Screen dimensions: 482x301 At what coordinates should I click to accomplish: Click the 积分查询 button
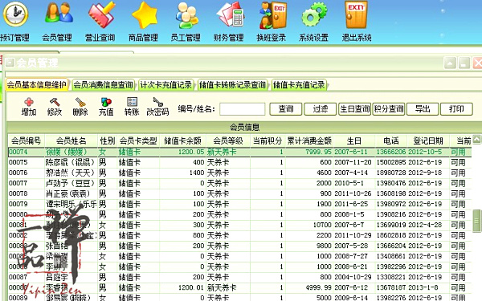[x=389, y=109]
